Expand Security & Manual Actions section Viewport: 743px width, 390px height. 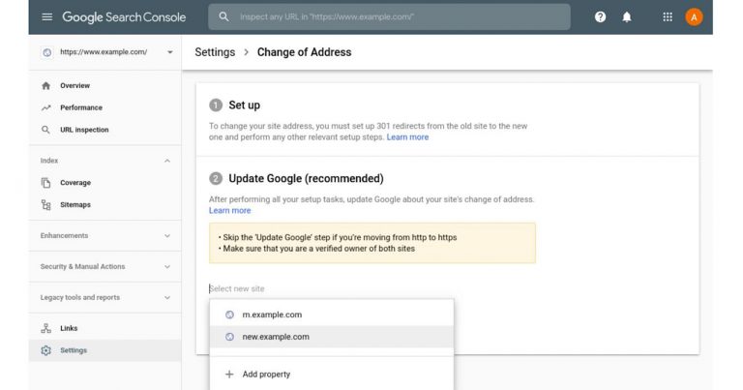167,267
